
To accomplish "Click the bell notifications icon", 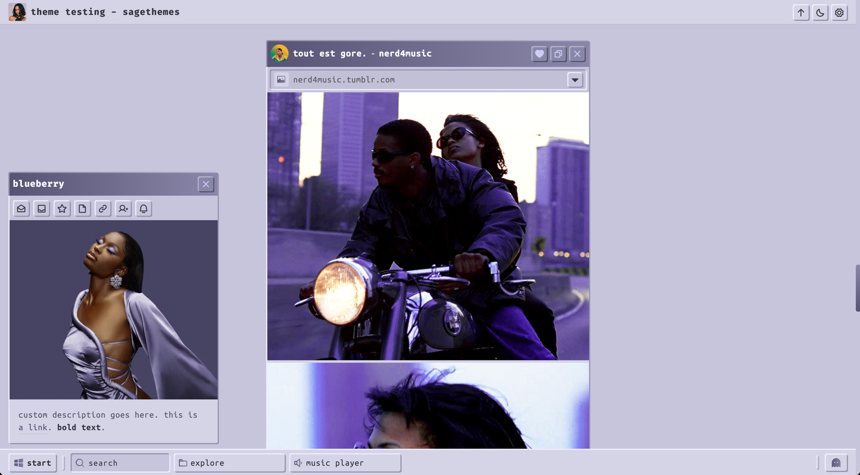I will [x=143, y=209].
